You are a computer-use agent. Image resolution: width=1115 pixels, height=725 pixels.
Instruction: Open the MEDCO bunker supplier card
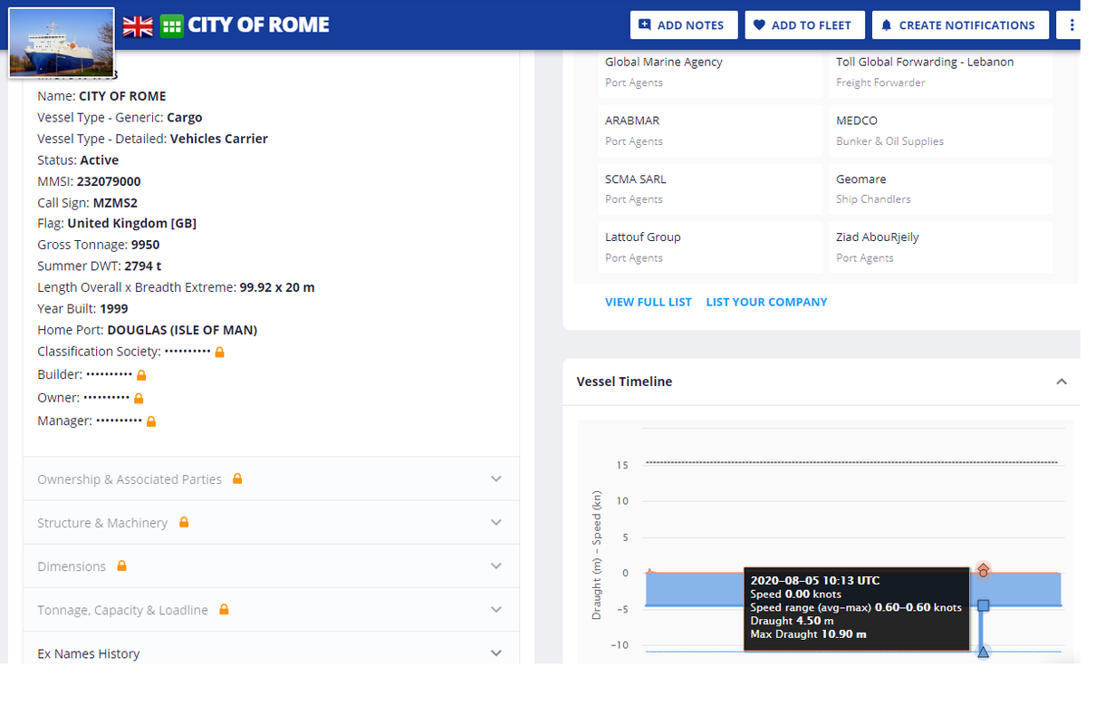(940, 130)
